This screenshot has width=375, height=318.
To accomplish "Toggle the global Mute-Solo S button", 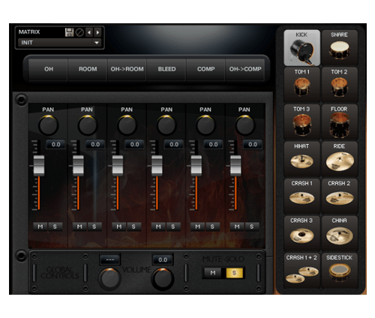I will (234, 273).
